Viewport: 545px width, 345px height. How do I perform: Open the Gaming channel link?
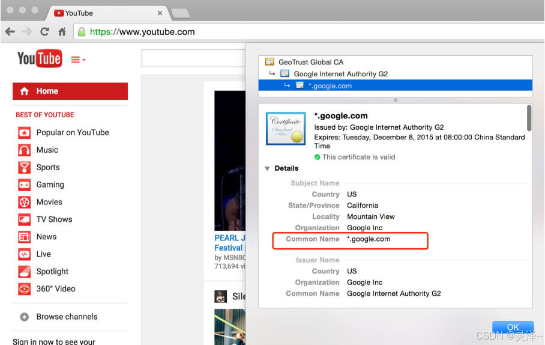pos(50,185)
